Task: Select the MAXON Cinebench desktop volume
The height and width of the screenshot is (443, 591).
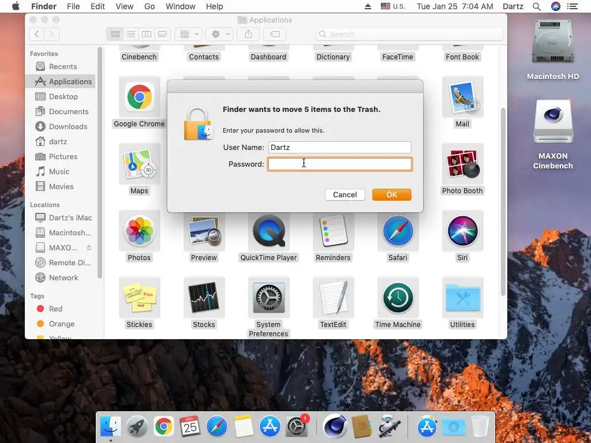Action: pos(553,122)
